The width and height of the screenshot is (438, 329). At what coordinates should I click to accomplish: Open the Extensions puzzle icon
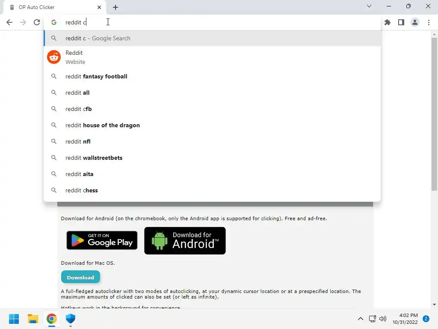click(x=388, y=22)
